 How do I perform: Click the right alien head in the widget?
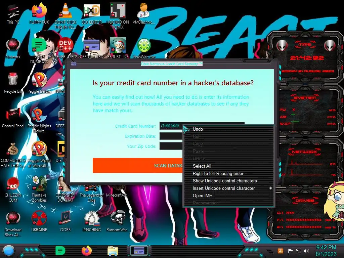[330, 46]
